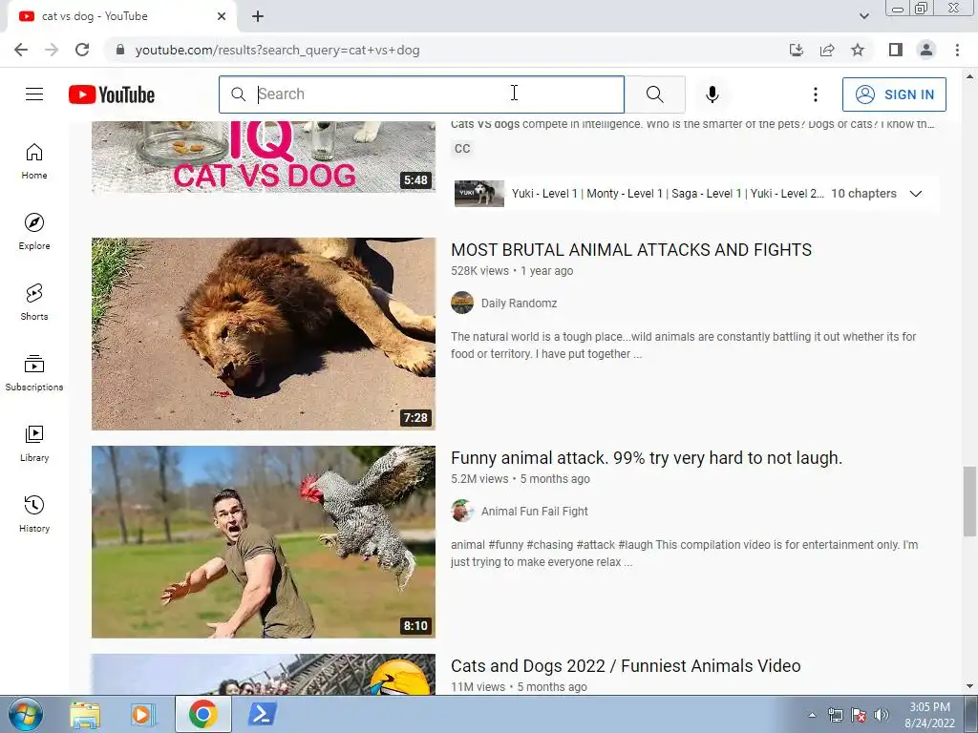978x733 pixels.
Task: Open the YouTube hamburger guide menu
Action: click(34, 94)
